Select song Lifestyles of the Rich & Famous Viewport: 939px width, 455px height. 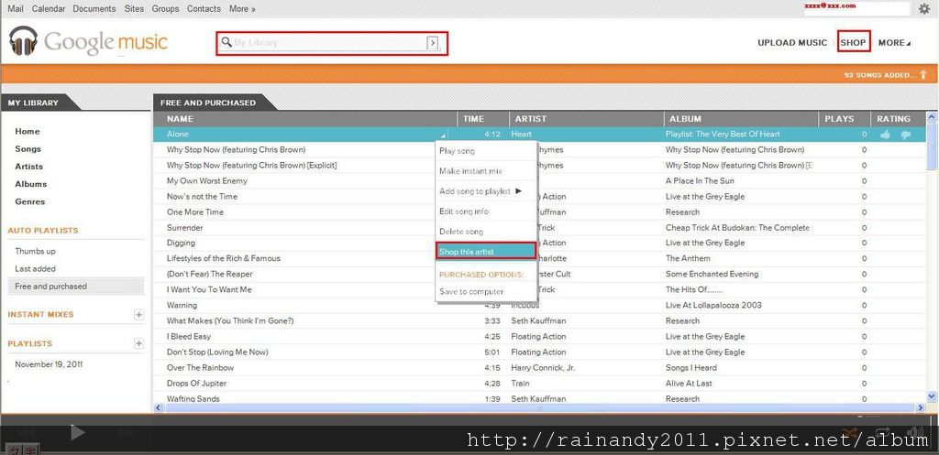tap(224, 258)
